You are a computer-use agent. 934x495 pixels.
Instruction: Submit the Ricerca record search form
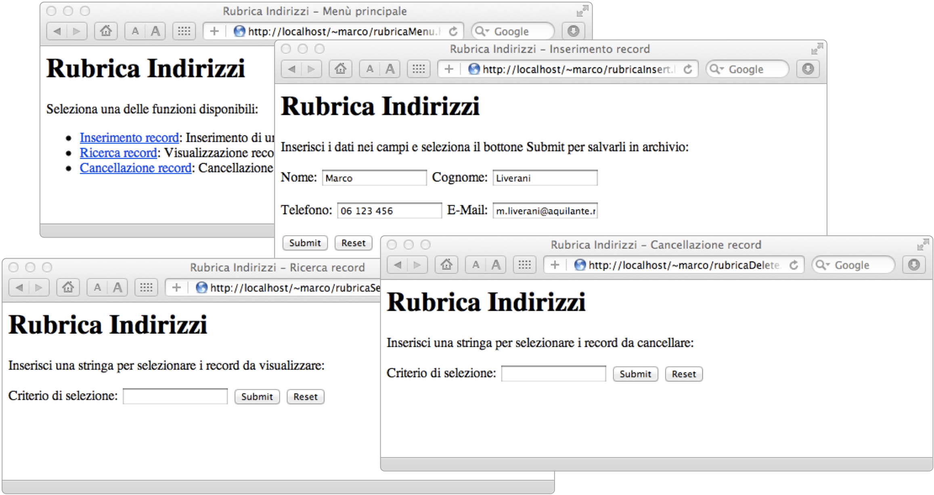click(257, 397)
